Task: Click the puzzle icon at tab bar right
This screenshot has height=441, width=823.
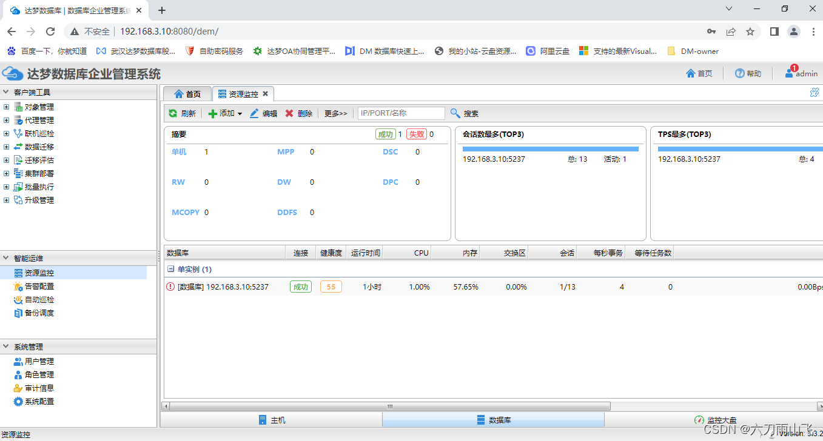Action: [x=815, y=93]
